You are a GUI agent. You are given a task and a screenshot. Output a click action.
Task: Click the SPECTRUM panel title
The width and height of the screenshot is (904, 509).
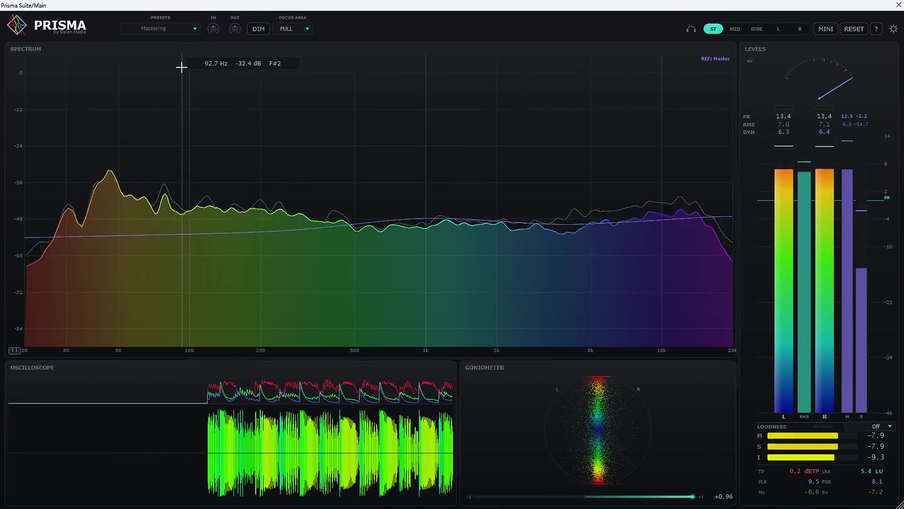[26, 49]
